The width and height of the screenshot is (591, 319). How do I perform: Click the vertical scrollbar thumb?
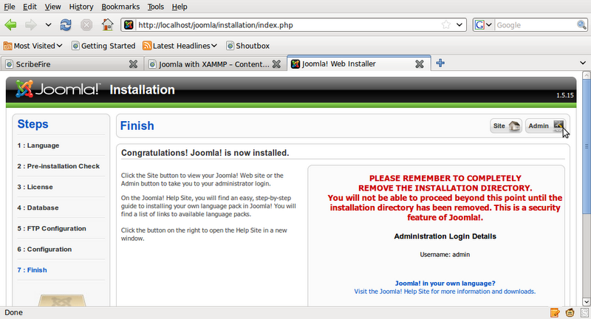coord(586,146)
